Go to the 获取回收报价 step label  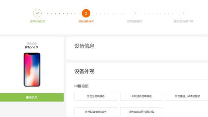(x=135, y=21)
